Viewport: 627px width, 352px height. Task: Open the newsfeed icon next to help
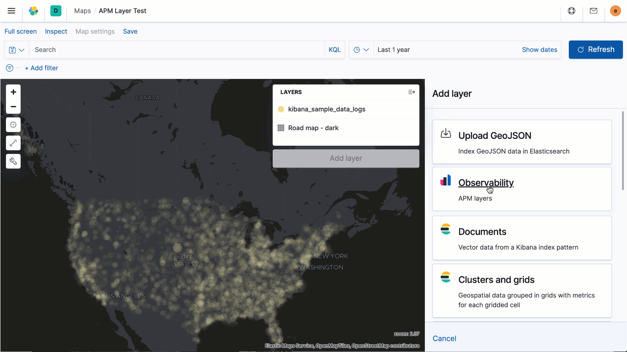pyautogui.click(x=593, y=11)
